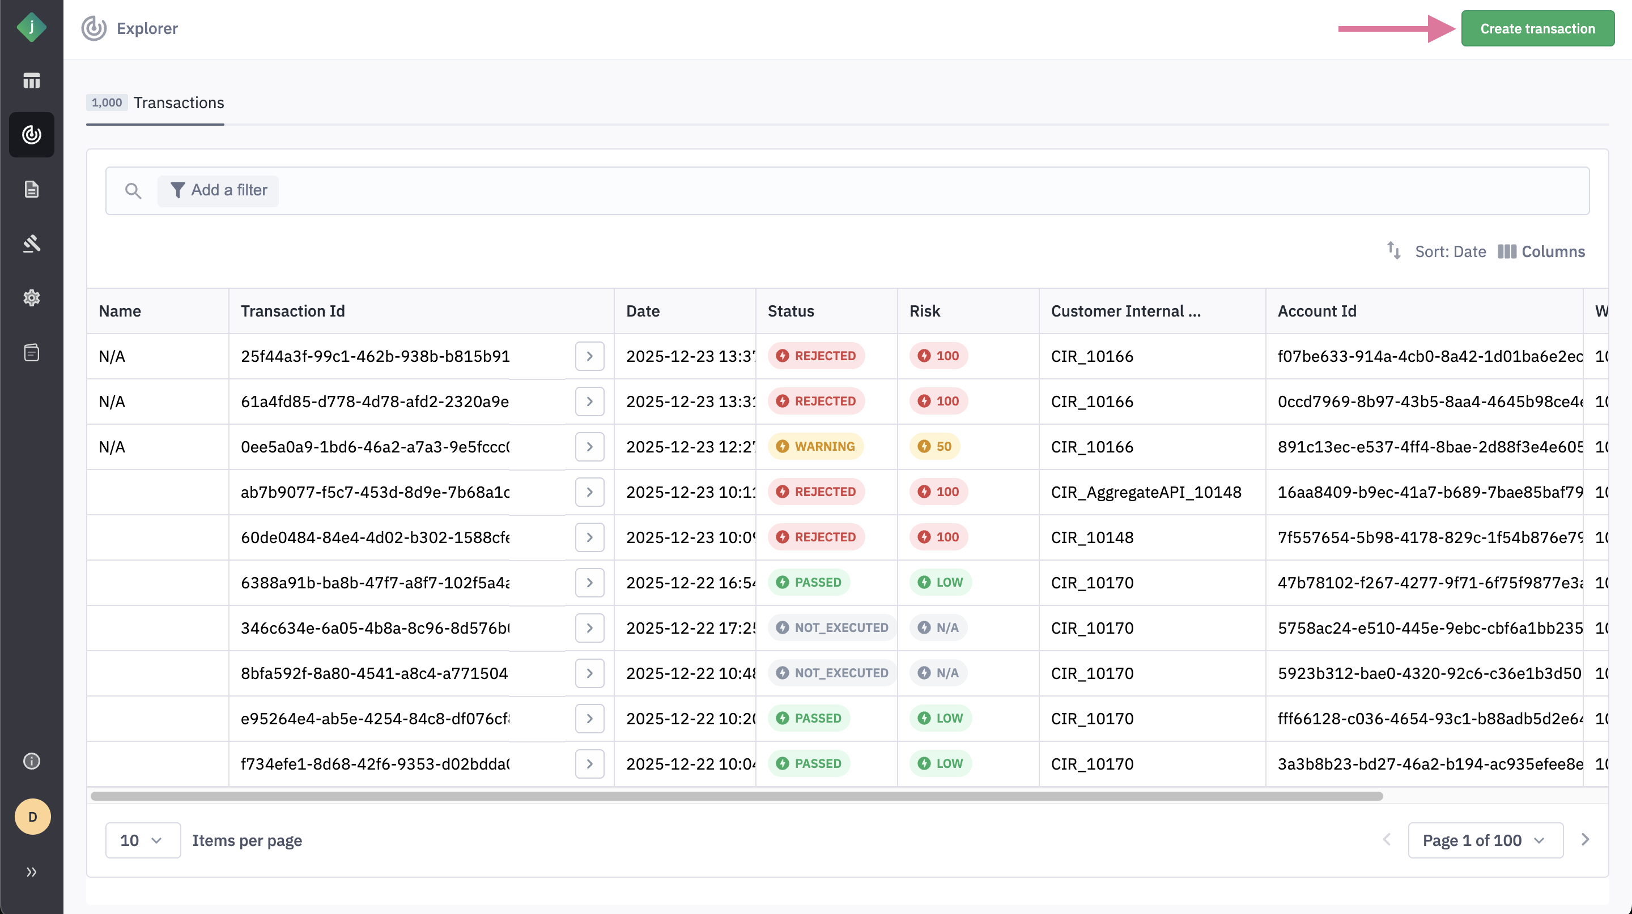Open the Page 1 of 100 selector
This screenshot has width=1632, height=914.
[1485, 840]
